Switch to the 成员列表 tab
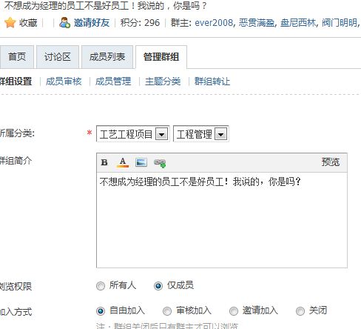Screen dimensions: 361x329 coord(107,57)
